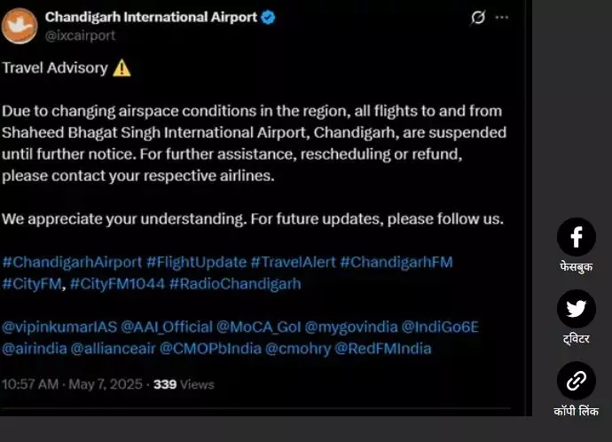Select the #CityFM1044 hashtag
The width and height of the screenshot is (612, 442).
[117, 284]
